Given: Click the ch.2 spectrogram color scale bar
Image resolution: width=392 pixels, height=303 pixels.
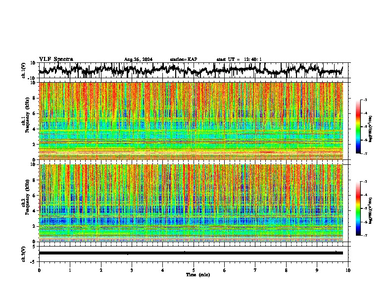Looking at the screenshot, I should click(358, 208).
